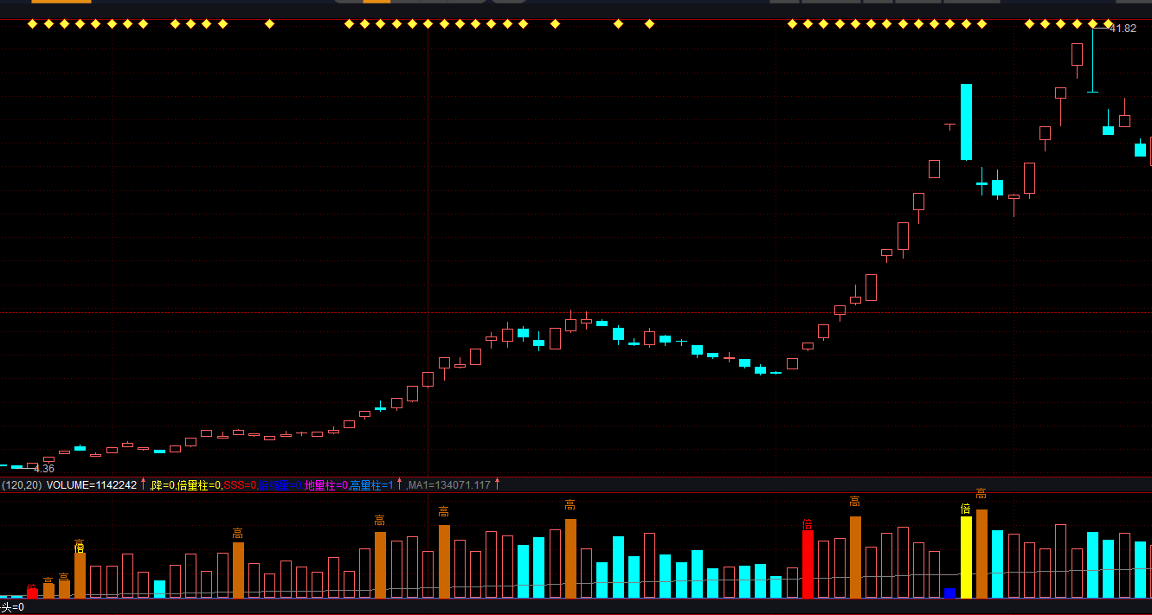The width and height of the screenshot is (1152, 615).
Task: Select the small blue volume bar
Action: (949, 593)
